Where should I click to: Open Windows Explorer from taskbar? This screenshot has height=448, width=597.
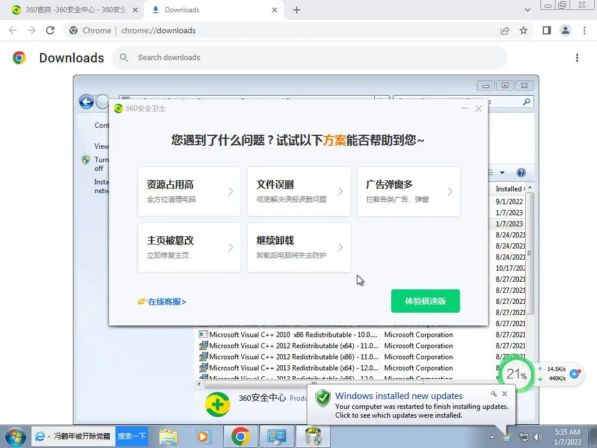click(x=168, y=436)
